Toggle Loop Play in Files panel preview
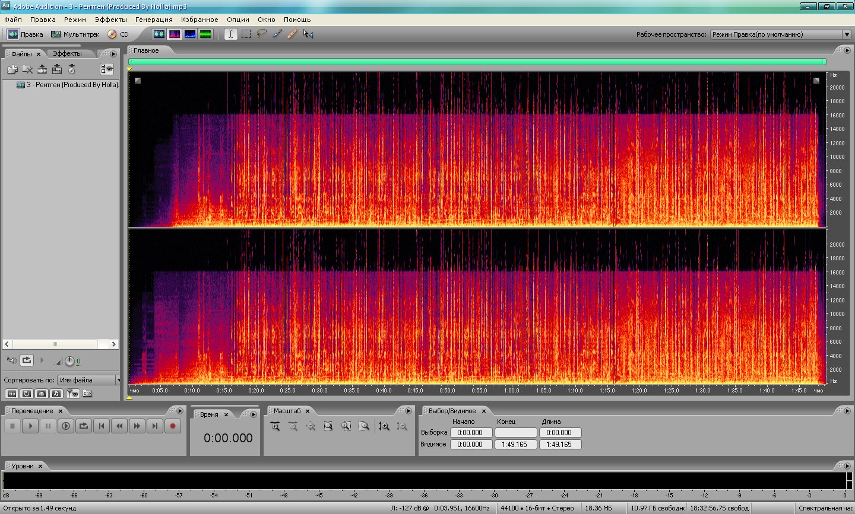 click(x=27, y=360)
